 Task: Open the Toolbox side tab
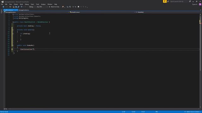pos(2,11)
